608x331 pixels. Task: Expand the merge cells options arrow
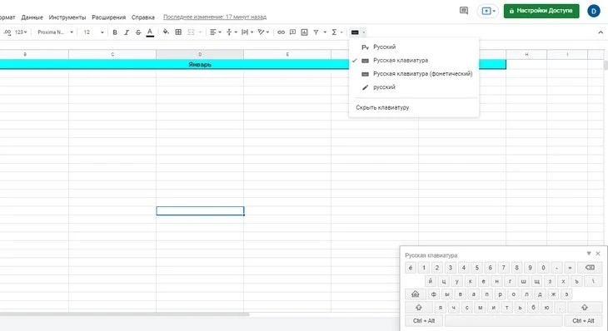pyautogui.click(x=200, y=32)
